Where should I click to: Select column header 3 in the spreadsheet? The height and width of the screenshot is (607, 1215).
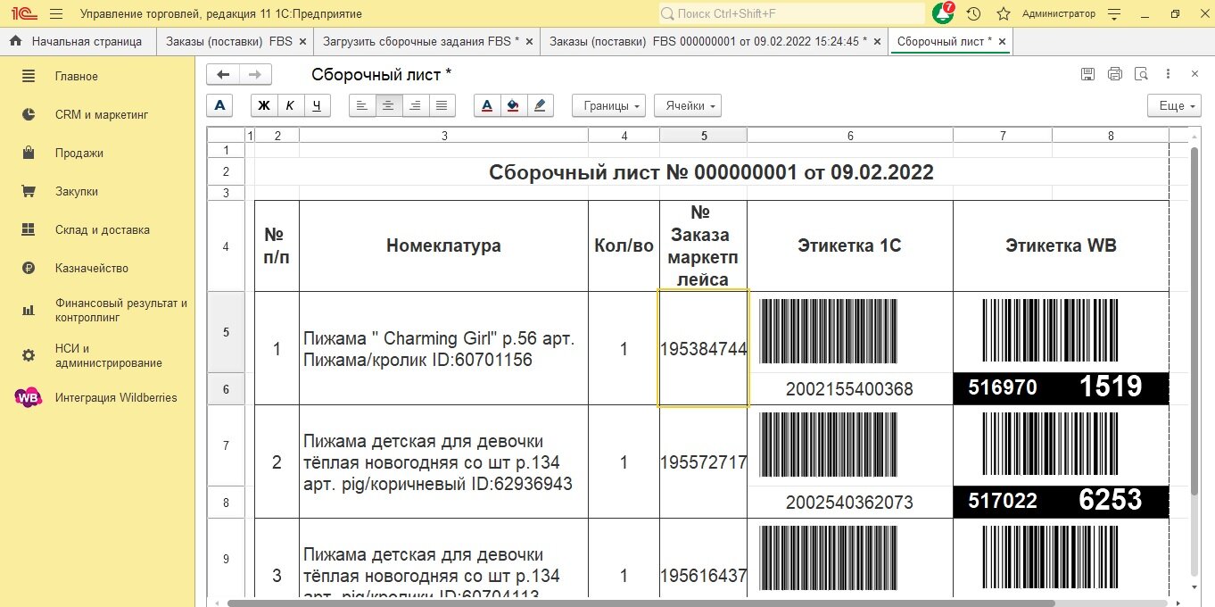tap(444, 136)
